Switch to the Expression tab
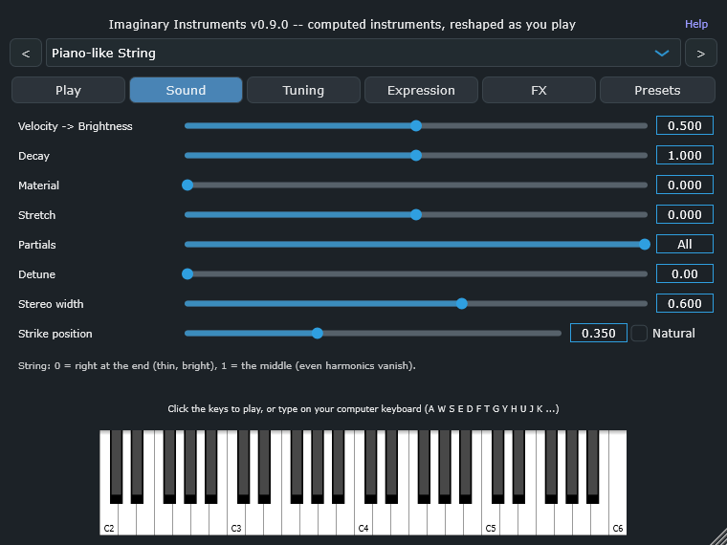Screen dimensions: 727x545 (x=421, y=90)
